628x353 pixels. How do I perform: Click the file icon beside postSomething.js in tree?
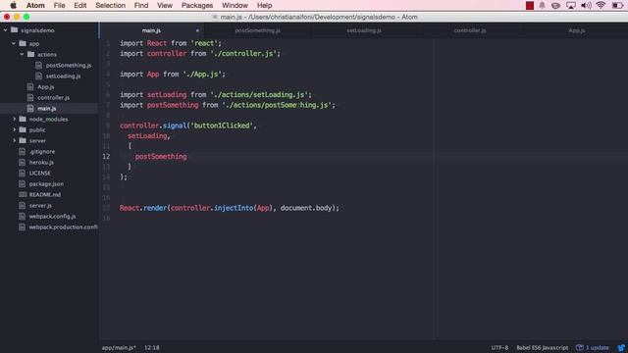[39, 65]
